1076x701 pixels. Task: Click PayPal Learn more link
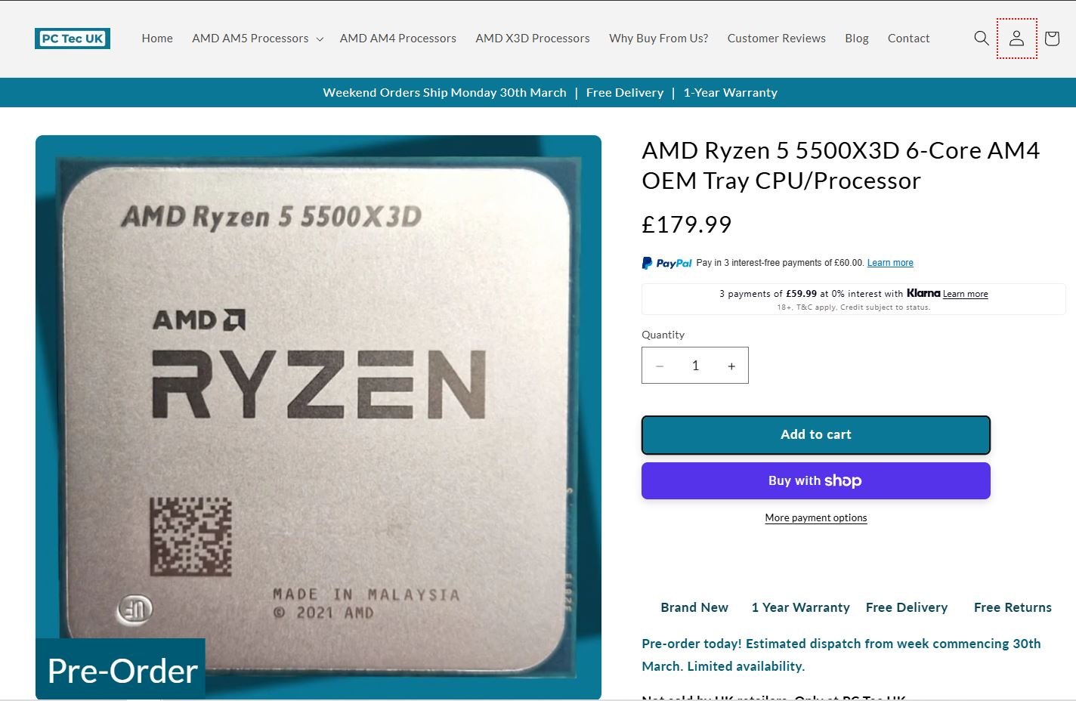[x=890, y=263]
